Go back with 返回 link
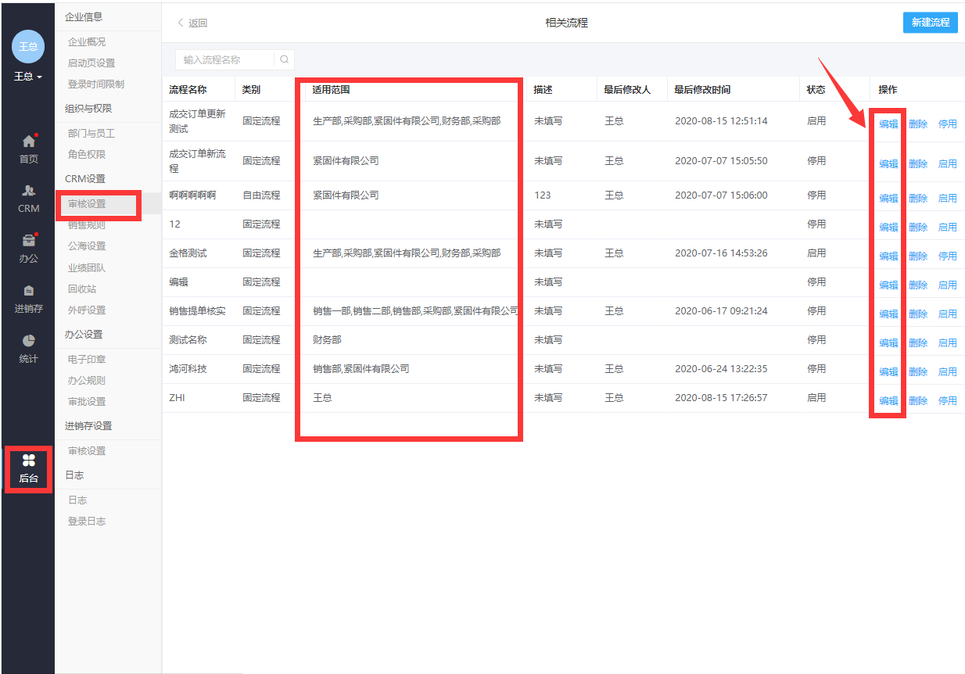The image size is (965, 674). [192, 23]
